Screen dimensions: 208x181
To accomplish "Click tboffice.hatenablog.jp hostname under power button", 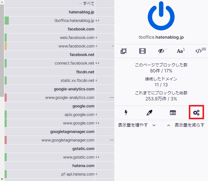I will click(x=161, y=37).
